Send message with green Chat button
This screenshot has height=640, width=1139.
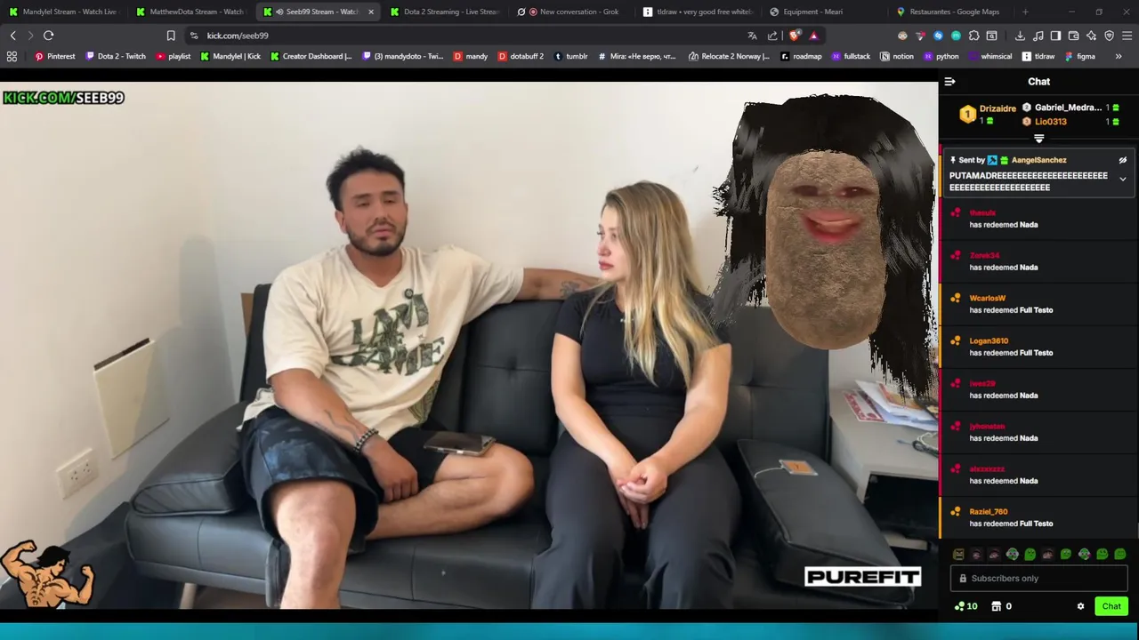click(x=1111, y=606)
